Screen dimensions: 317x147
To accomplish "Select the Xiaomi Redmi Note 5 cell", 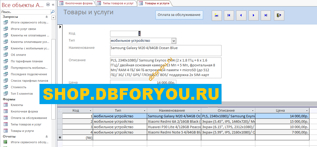I will pyautogui.click(x=174, y=132).
